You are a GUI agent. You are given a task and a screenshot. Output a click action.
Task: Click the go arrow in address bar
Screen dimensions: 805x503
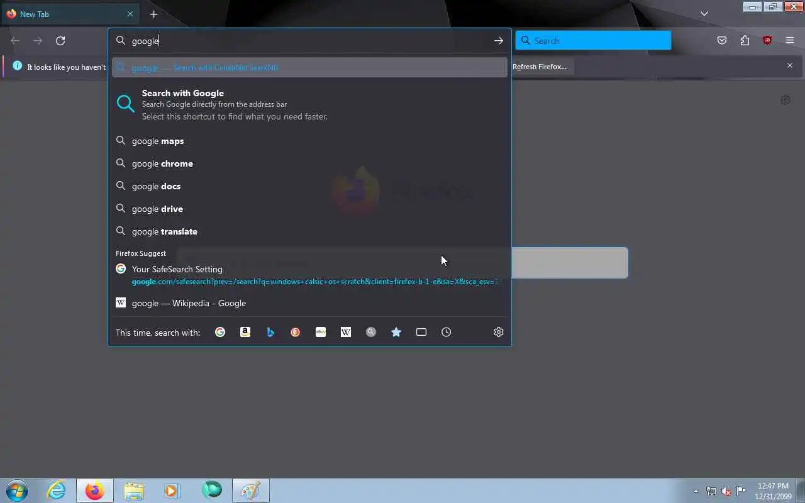[x=498, y=41]
